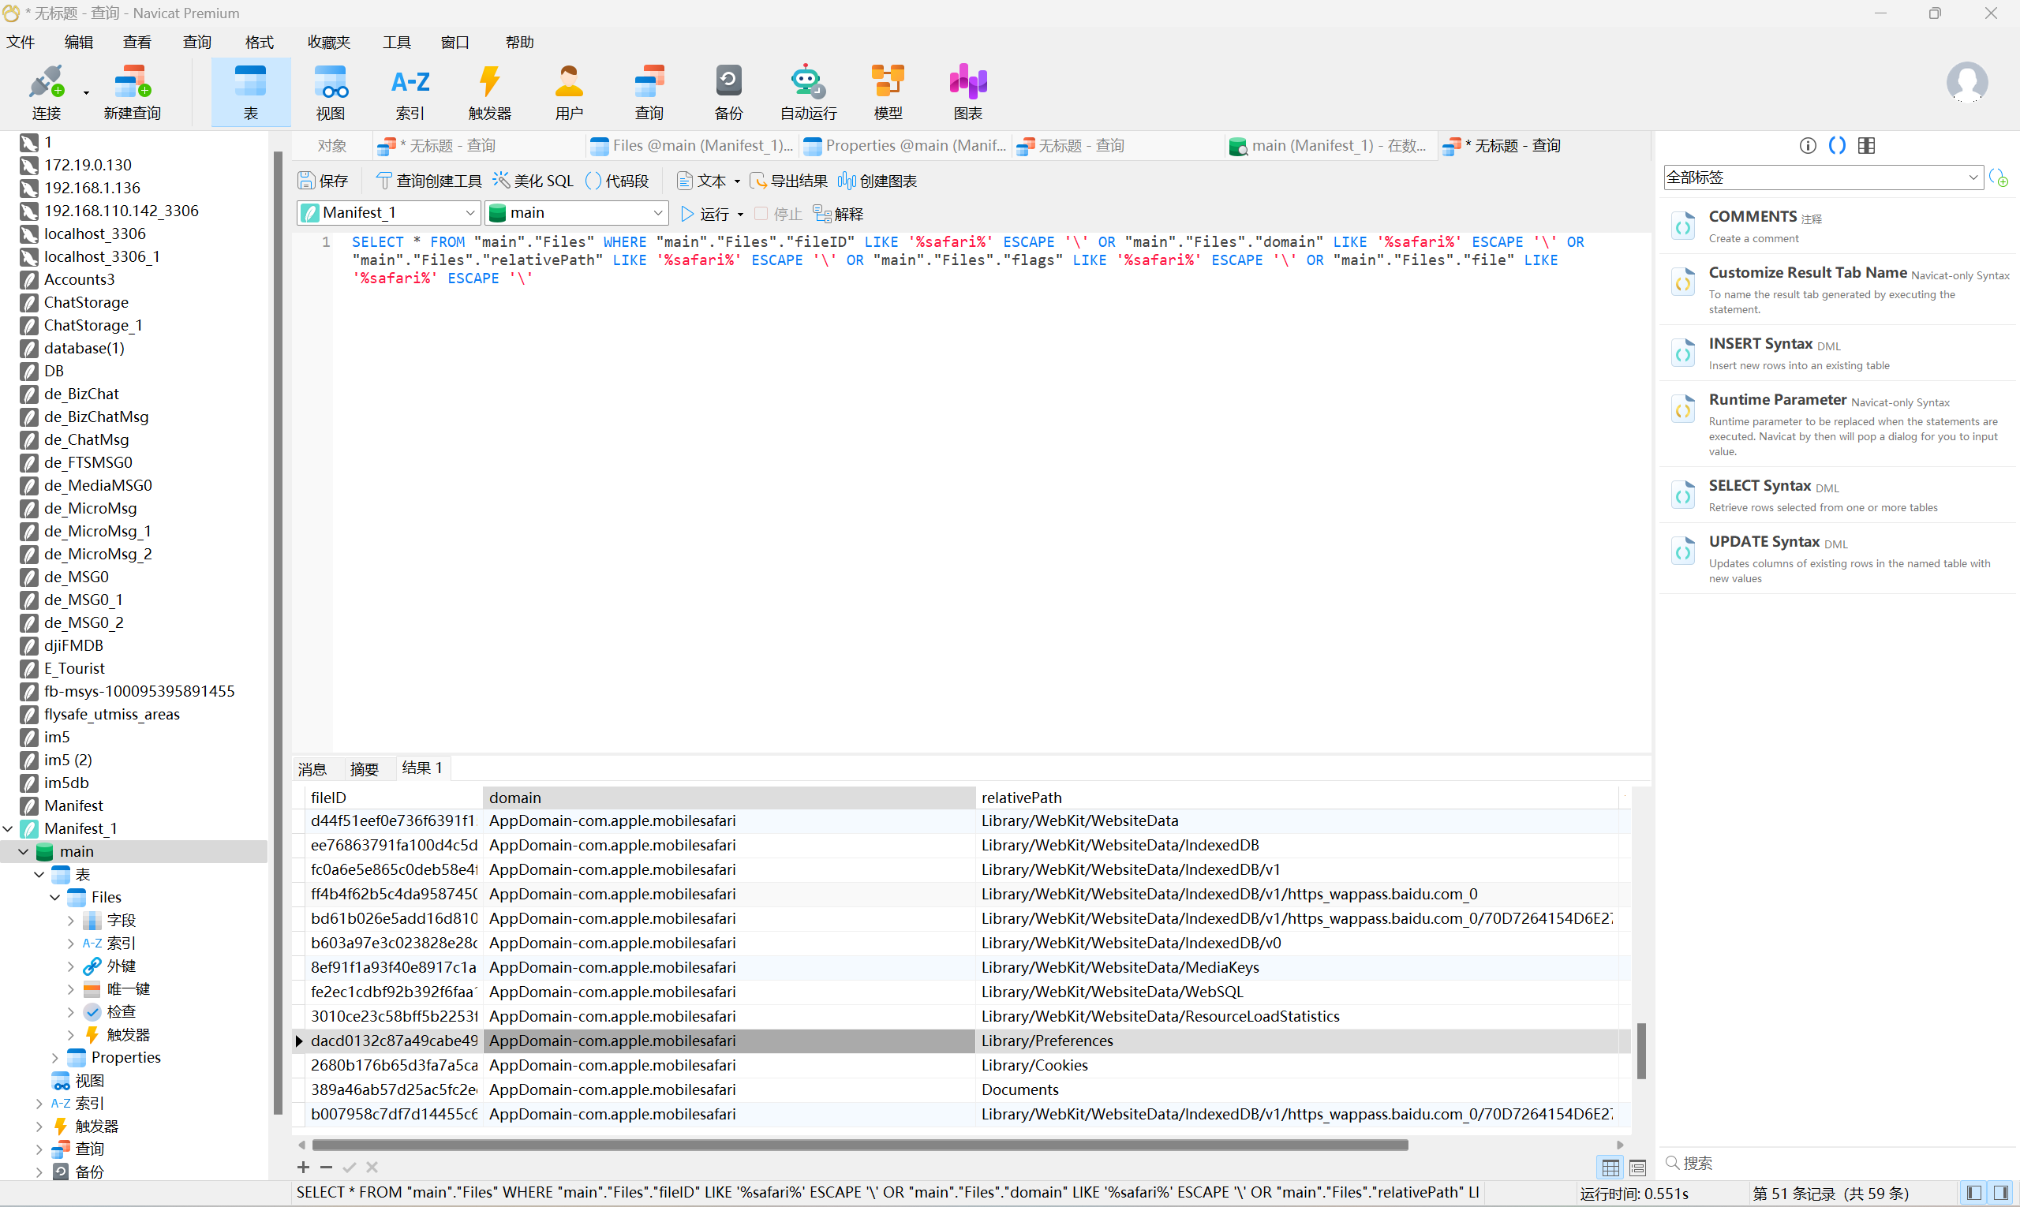Viewport: 2020px width, 1207px height.
Task: Expand the 字段 fields node
Action: [x=71, y=921]
